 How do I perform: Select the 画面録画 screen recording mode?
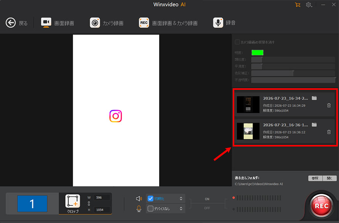[x=58, y=23]
